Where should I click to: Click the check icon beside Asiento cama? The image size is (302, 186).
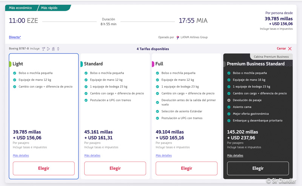click(229, 107)
